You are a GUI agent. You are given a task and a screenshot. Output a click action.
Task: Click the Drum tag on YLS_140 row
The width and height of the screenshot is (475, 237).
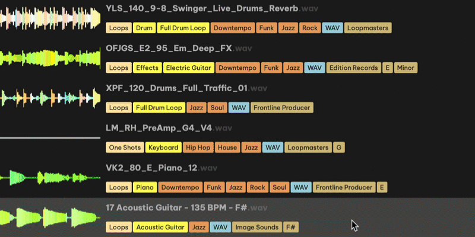point(144,28)
